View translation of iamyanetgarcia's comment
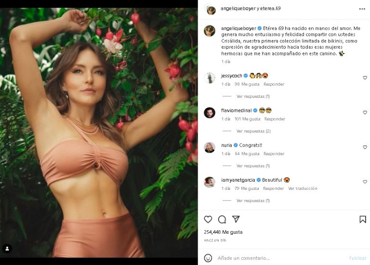 coord(303,188)
